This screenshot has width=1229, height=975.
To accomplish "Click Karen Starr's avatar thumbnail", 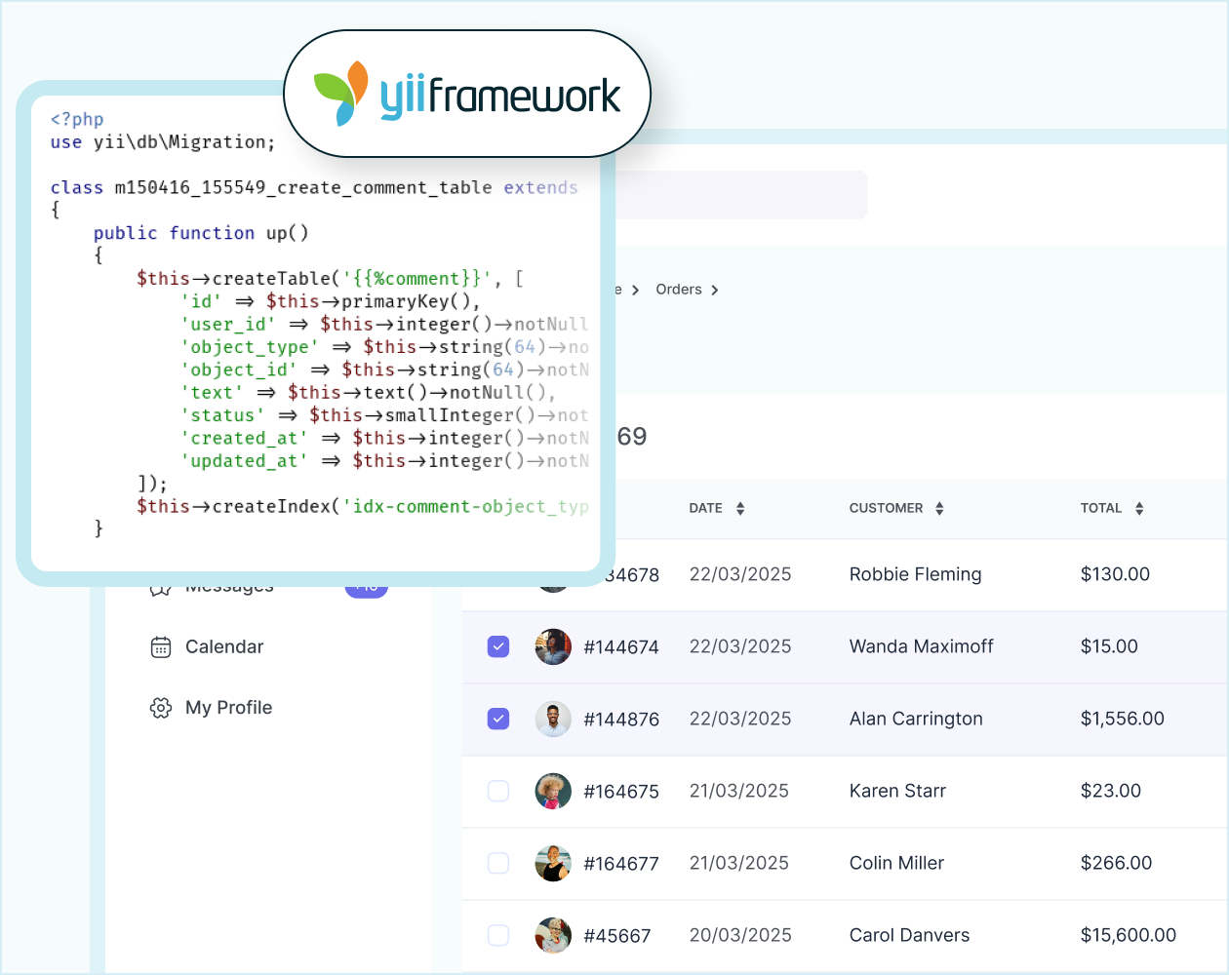I will (553, 791).
